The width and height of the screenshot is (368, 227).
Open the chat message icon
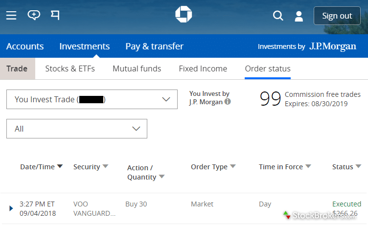[x=34, y=15]
